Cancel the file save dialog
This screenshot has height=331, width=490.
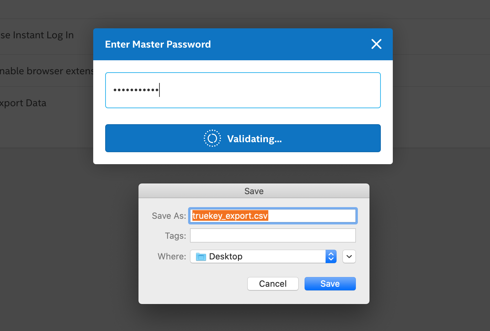(273, 284)
